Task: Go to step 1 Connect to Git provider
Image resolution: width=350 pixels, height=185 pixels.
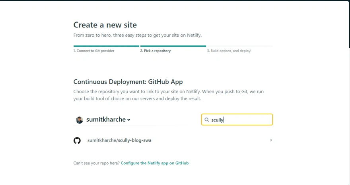Action: click(94, 51)
